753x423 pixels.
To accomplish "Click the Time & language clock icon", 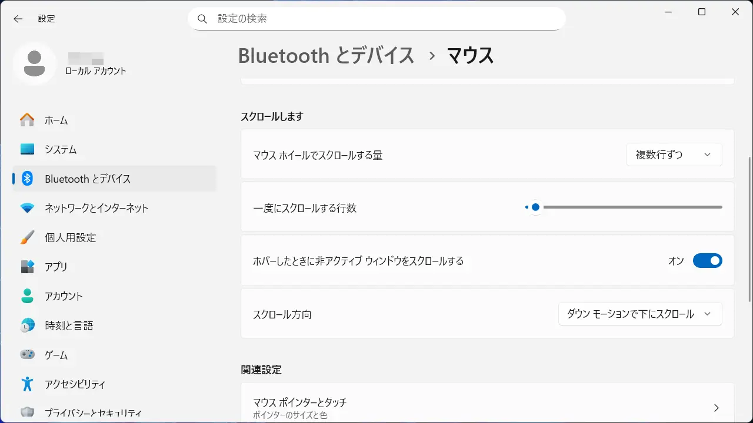I will pos(27,325).
